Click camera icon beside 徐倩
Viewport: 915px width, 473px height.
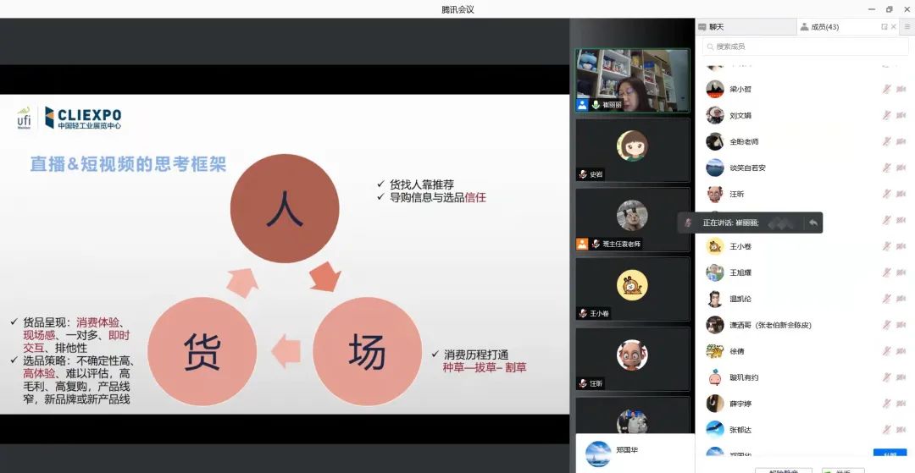(901, 351)
